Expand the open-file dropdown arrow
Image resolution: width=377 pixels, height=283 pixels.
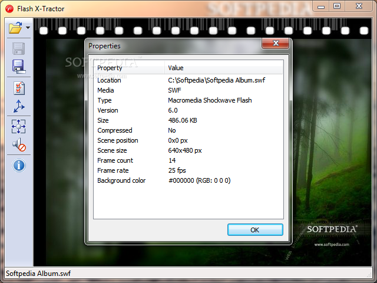[28, 28]
